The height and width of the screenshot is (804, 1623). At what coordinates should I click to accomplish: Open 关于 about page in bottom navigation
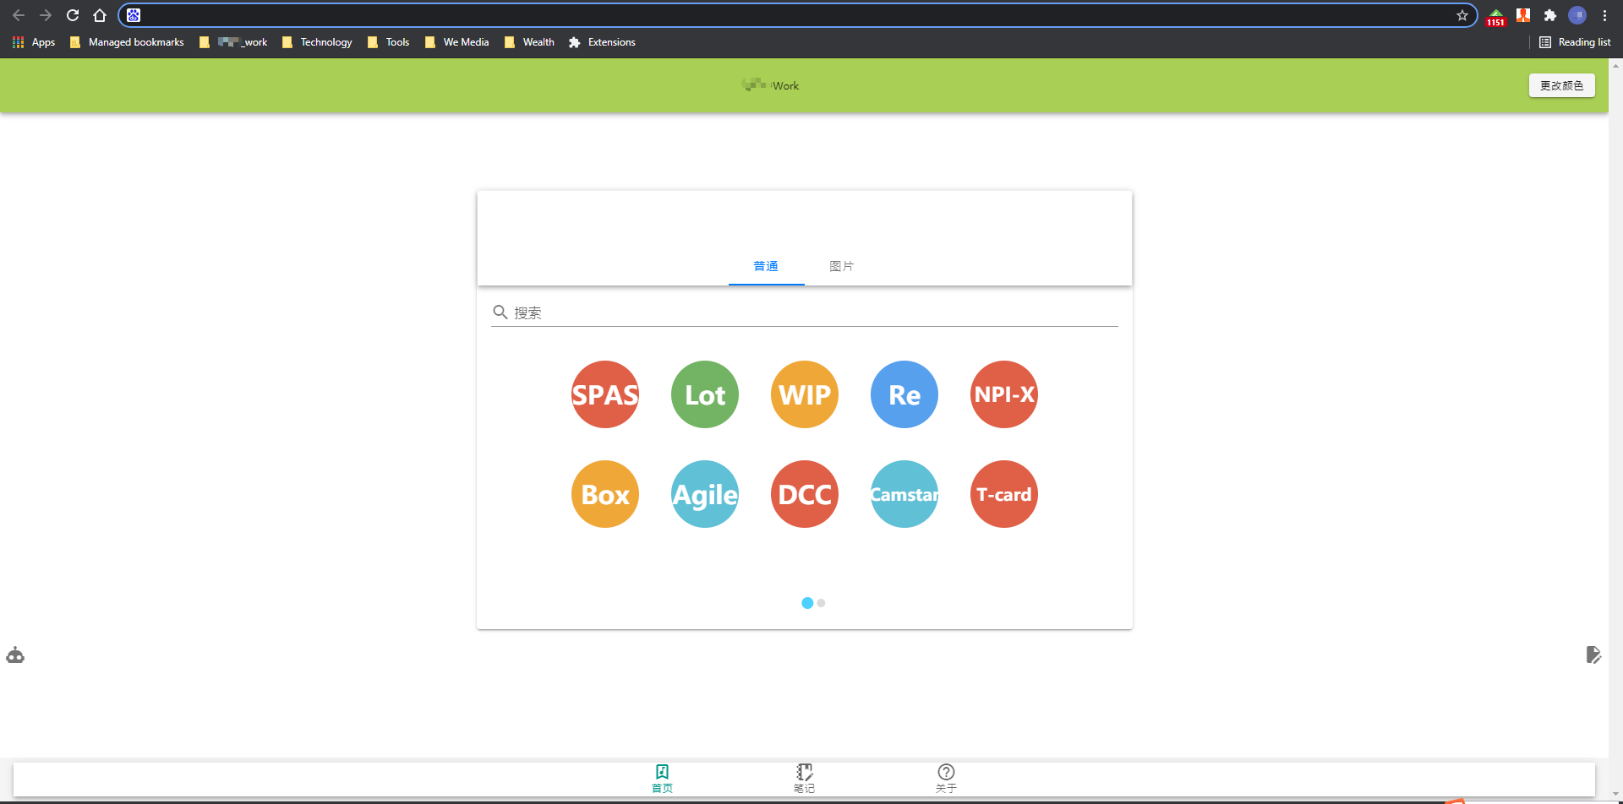pos(946,779)
